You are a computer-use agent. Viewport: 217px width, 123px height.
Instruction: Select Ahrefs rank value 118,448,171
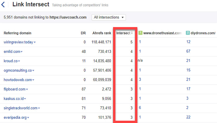[x=101, y=42]
